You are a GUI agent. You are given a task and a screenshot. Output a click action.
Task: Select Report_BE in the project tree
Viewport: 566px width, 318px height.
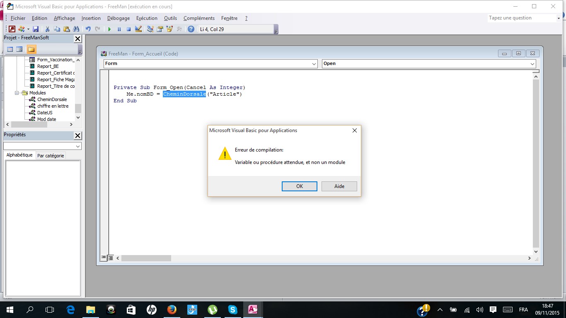coord(48,66)
